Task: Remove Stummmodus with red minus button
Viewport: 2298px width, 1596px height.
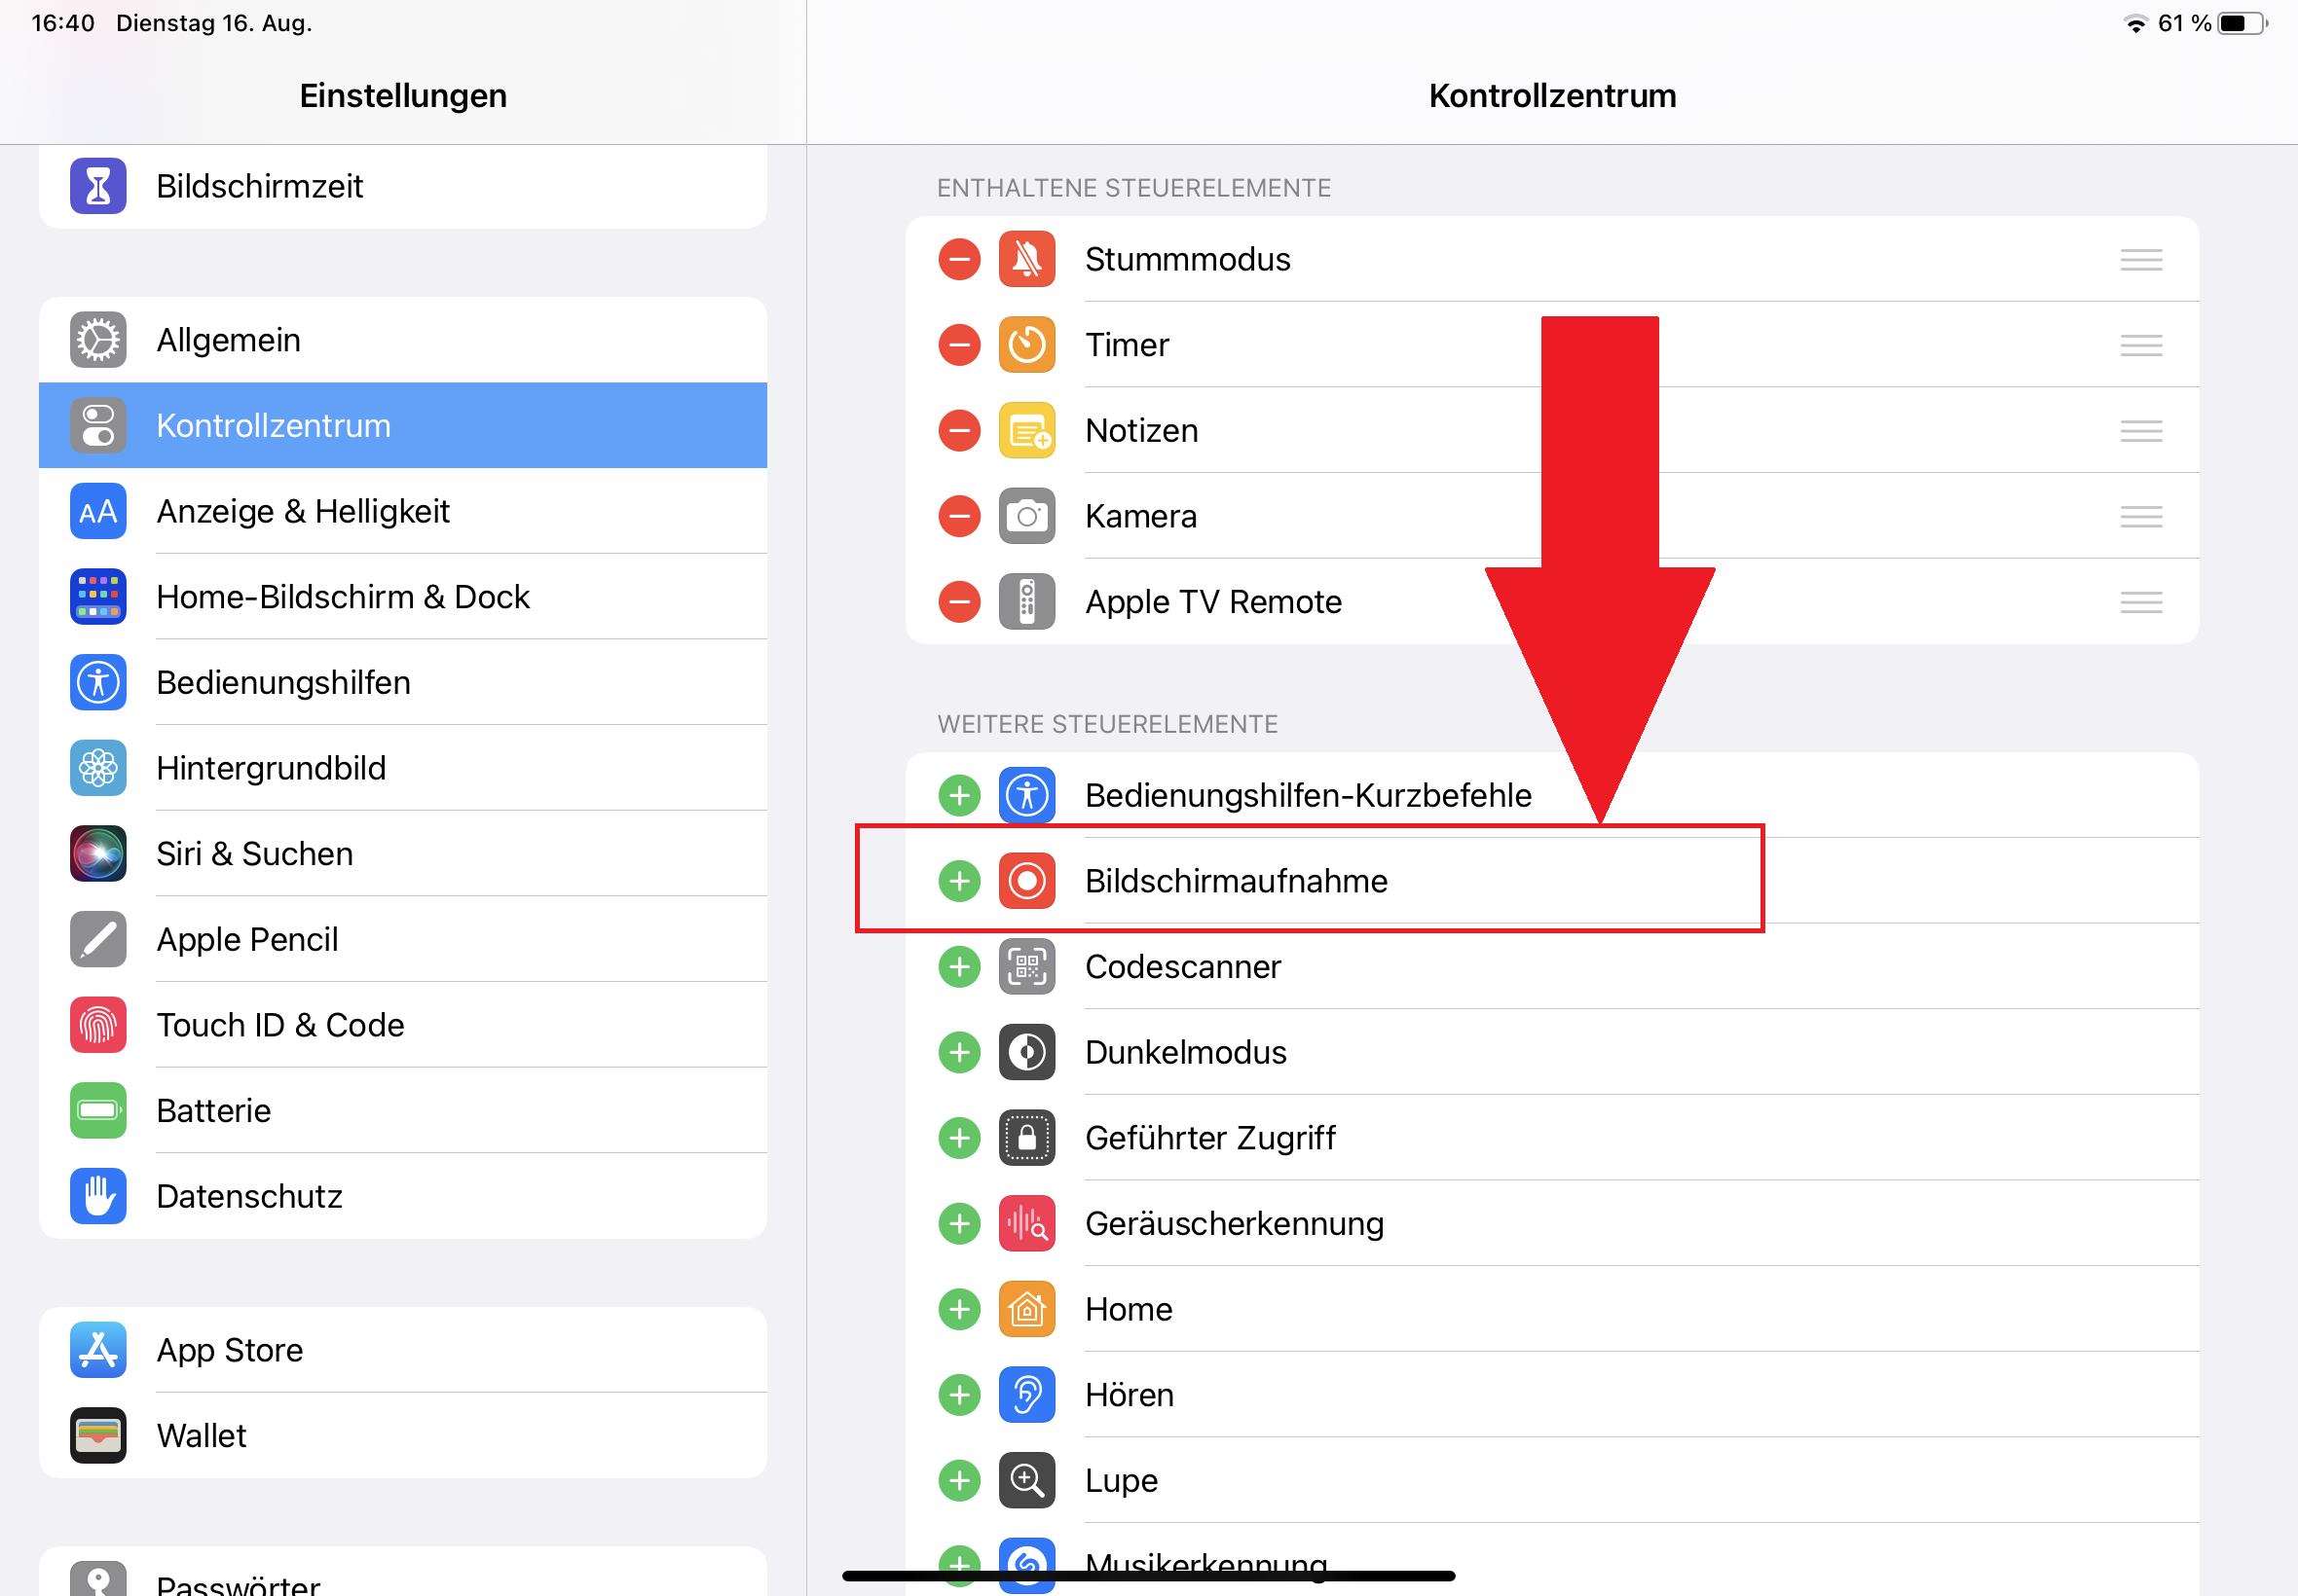Action: pyautogui.click(x=959, y=260)
